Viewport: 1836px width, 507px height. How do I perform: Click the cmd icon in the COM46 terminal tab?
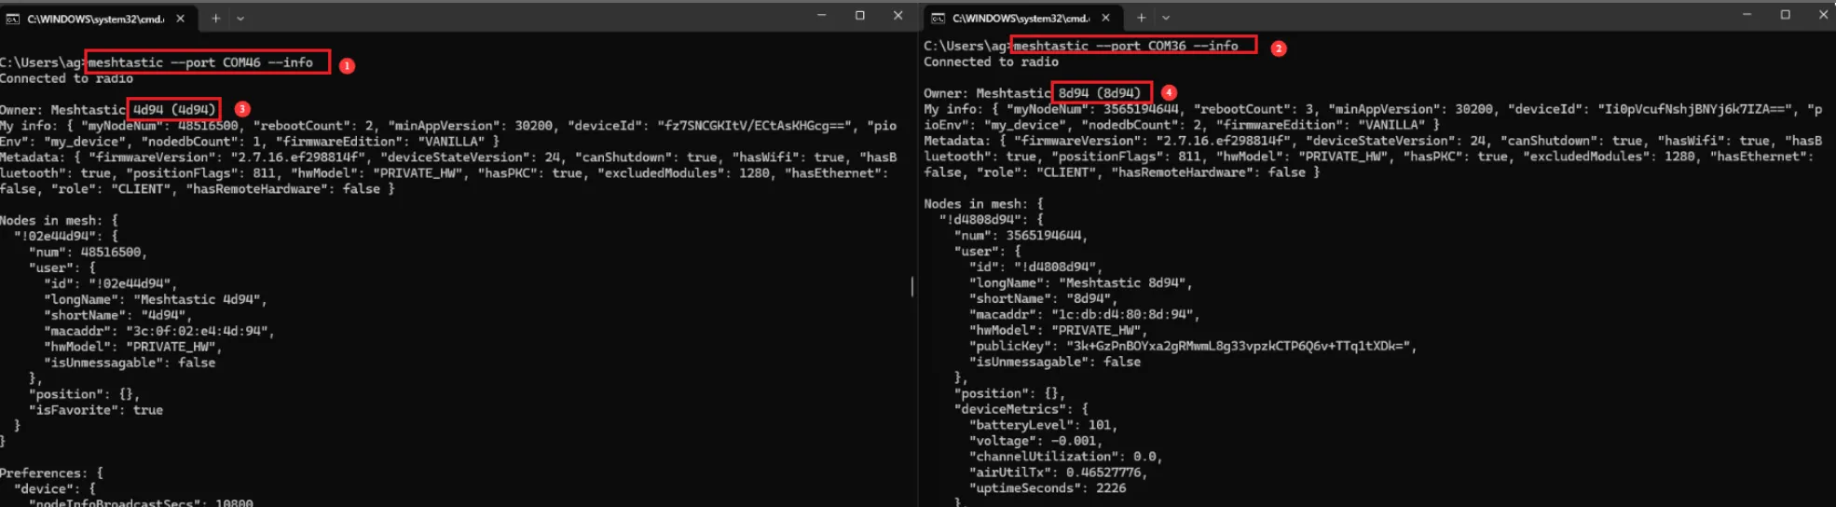[x=13, y=19]
